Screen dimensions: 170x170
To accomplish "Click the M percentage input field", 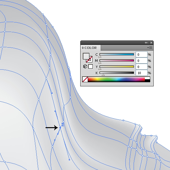I will [x=141, y=61].
